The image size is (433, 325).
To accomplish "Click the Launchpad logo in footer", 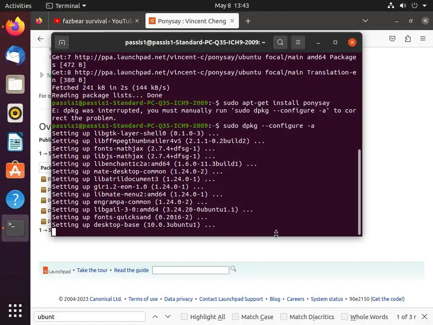I will point(57,270).
